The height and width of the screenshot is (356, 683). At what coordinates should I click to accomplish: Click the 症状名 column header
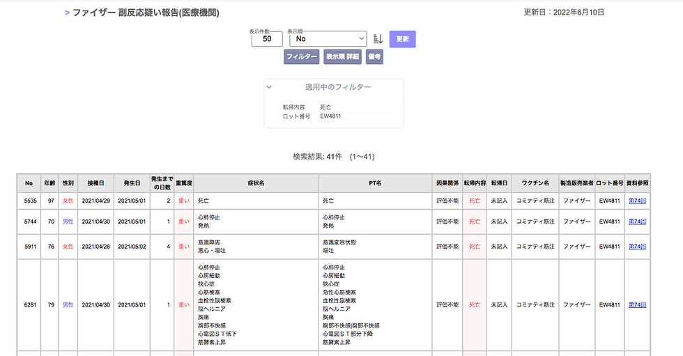tap(256, 183)
